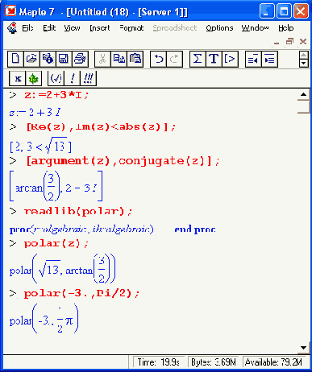Print the worksheet using the printer icon
The image size is (312, 372).
click(x=80, y=59)
